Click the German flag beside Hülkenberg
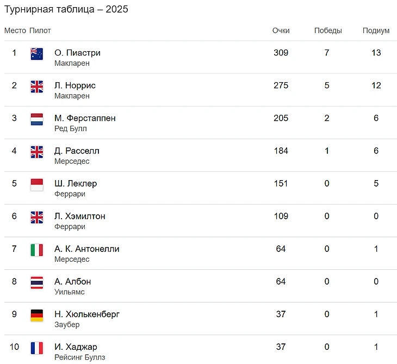 click(37, 315)
